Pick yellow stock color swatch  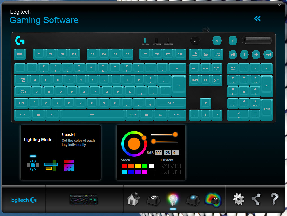coord(138,166)
